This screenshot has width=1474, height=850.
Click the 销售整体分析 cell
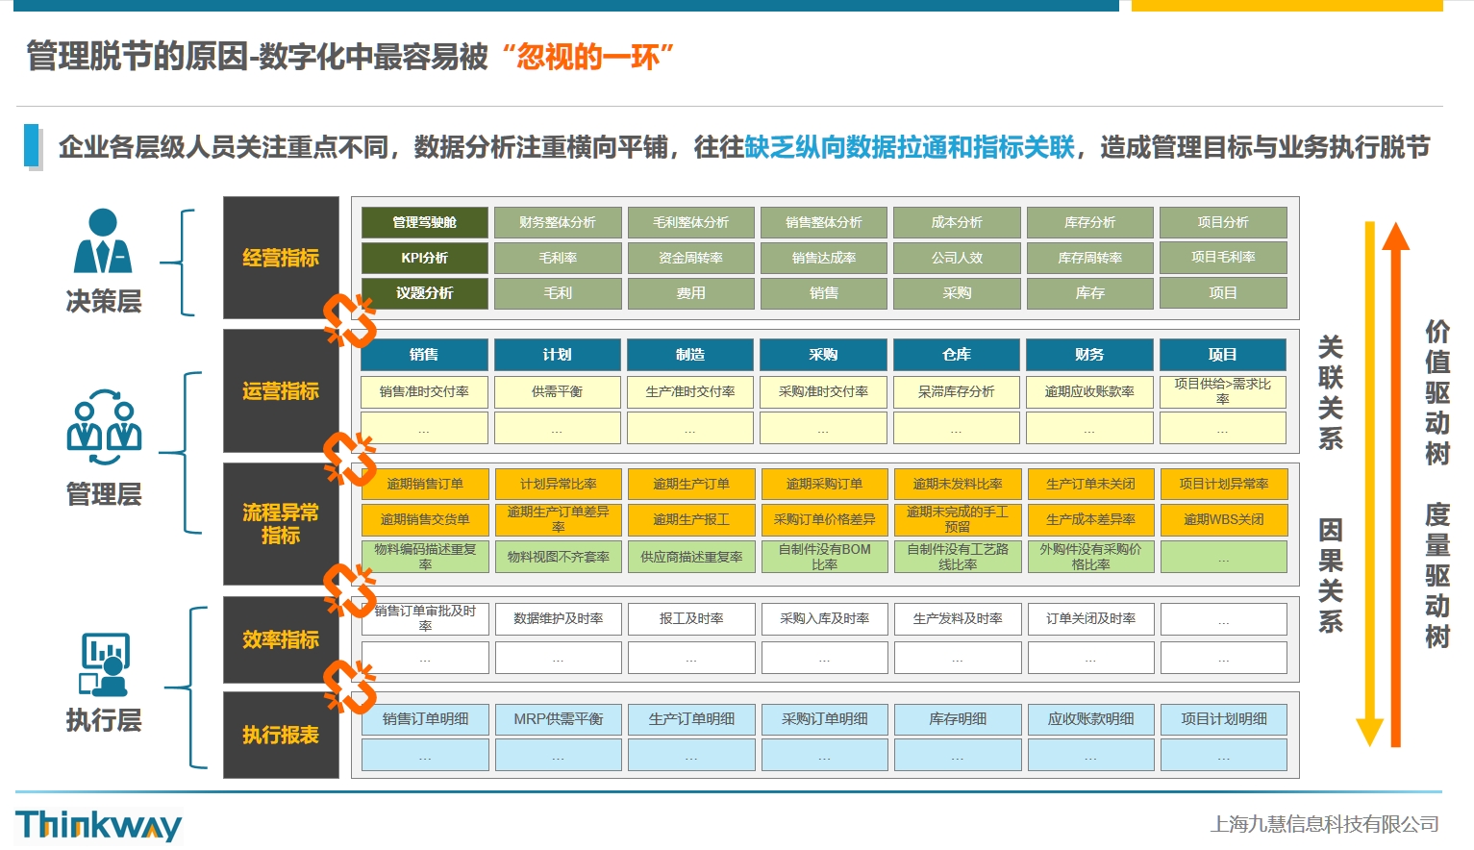click(x=824, y=222)
